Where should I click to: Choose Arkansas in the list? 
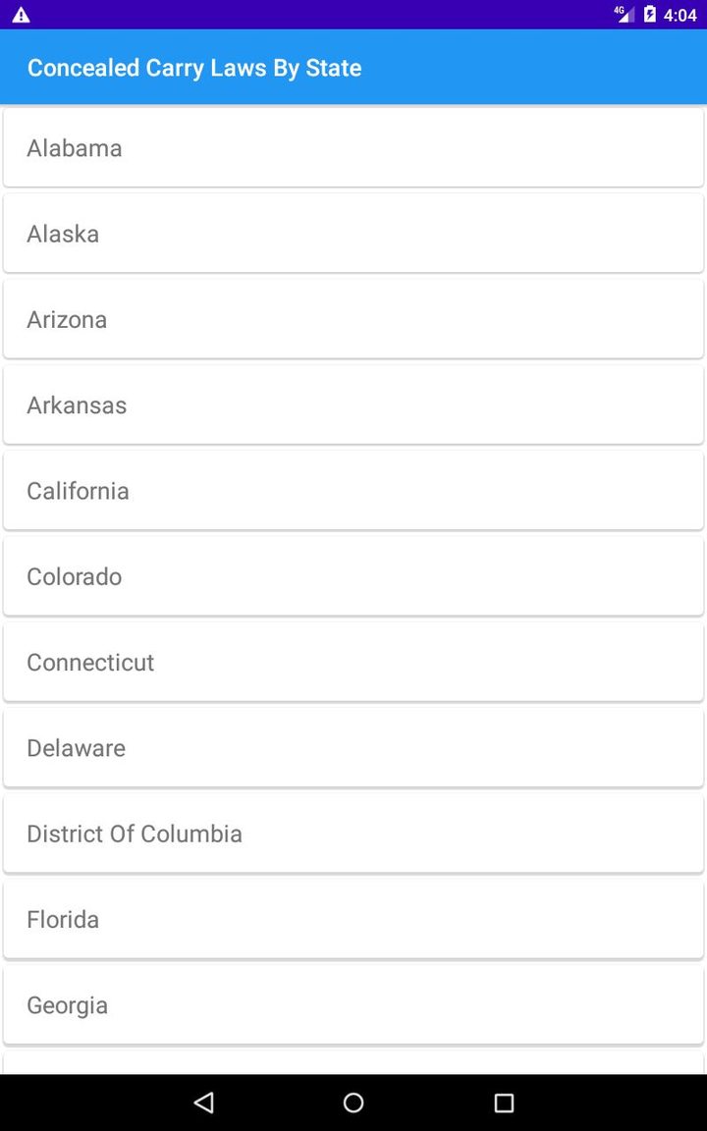[353, 404]
